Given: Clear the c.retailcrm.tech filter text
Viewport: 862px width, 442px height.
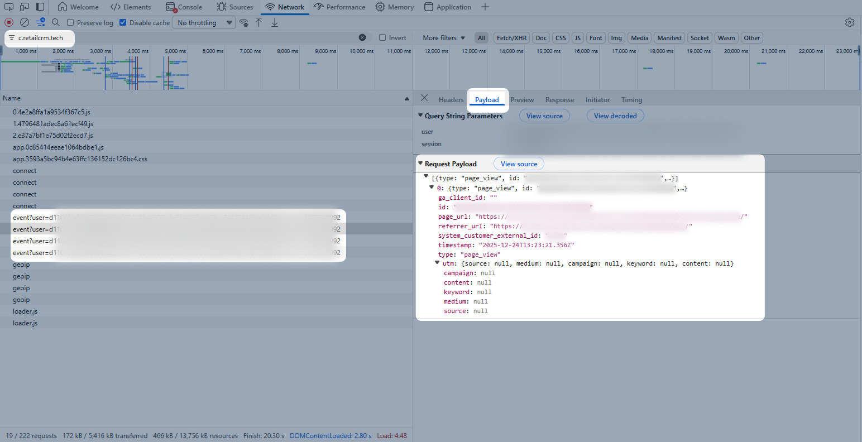Looking at the screenshot, I should tap(362, 37).
